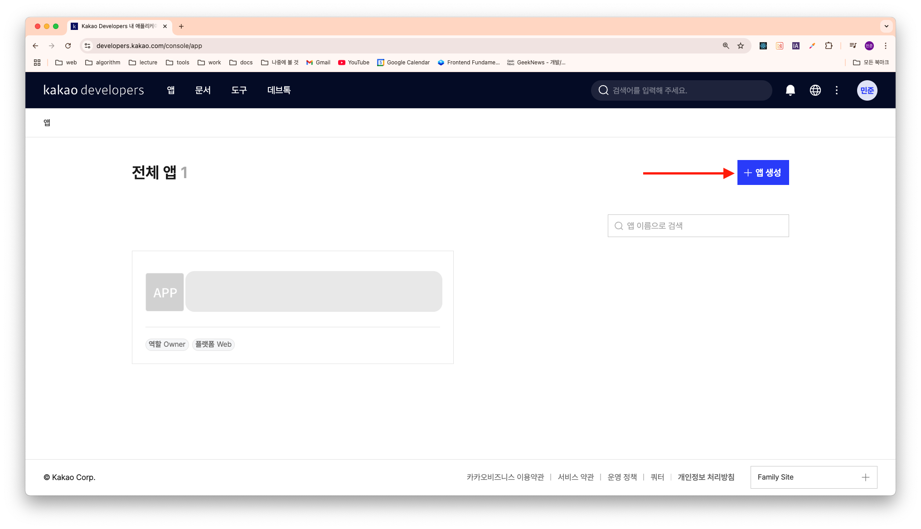Open the 문서 navigation menu
This screenshot has height=529, width=921.
coord(203,90)
